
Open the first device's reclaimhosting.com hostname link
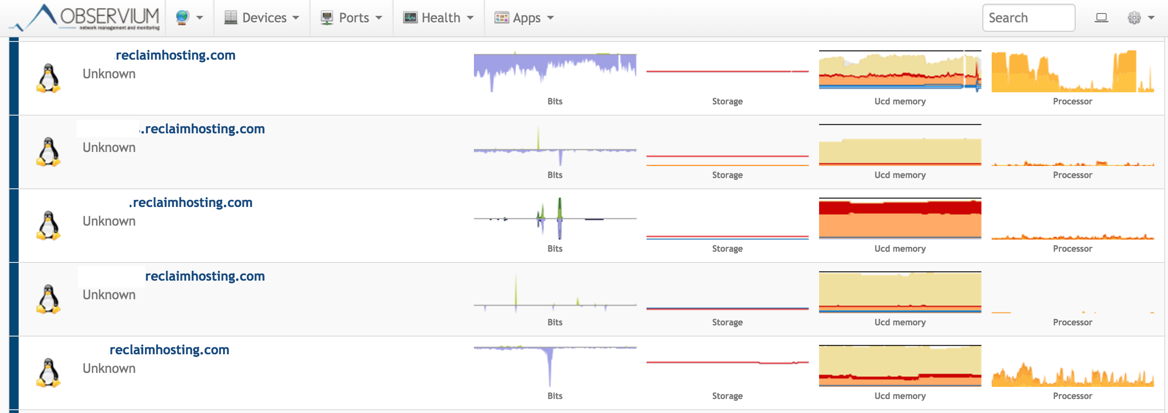point(175,55)
